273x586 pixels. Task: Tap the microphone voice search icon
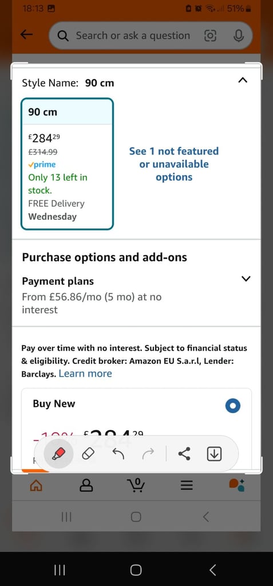tap(238, 35)
